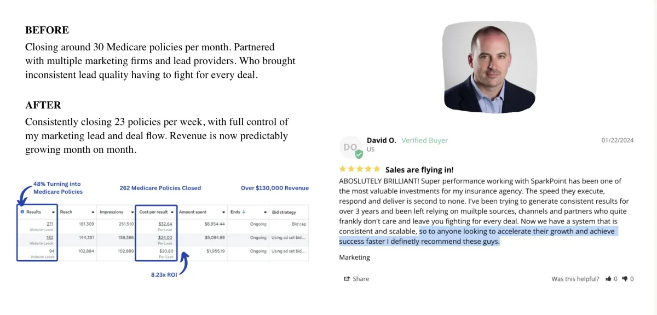Sort by the Ends column header
This screenshot has width=657, height=315.
click(x=238, y=212)
